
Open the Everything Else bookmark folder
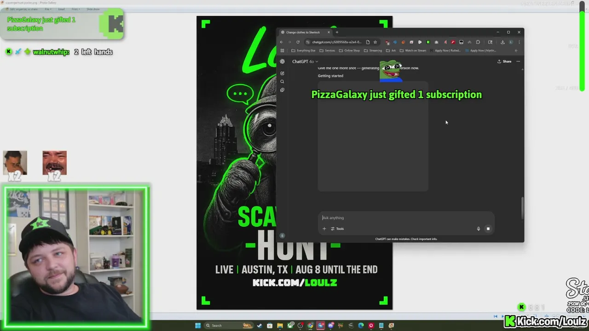pos(303,51)
